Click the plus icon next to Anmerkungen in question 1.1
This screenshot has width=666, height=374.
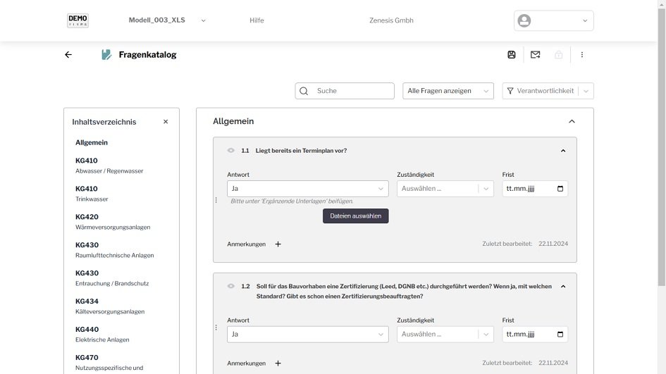tap(278, 244)
